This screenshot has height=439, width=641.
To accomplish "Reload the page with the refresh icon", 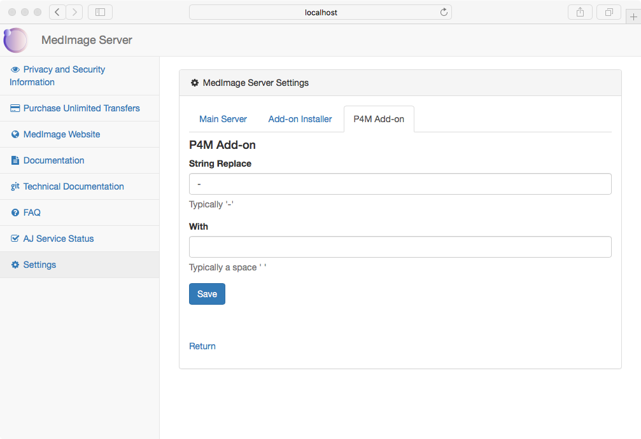I will [444, 12].
